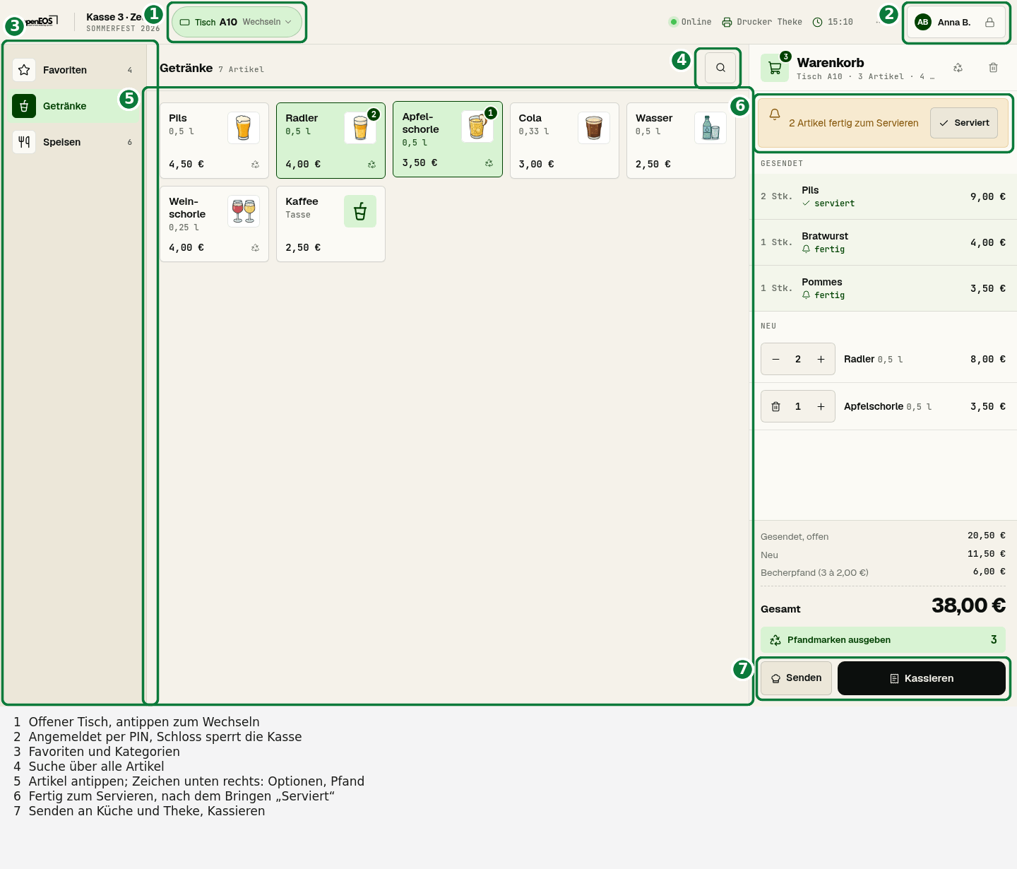Click the lock icon next to Anna B.
1017x869 pixels.
(x=989, y=23)
